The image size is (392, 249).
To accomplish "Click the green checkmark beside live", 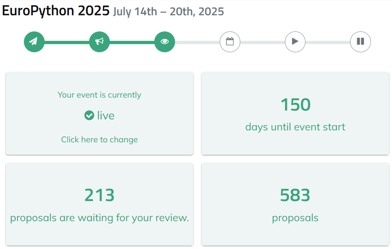I will click(x=89, y=115).
